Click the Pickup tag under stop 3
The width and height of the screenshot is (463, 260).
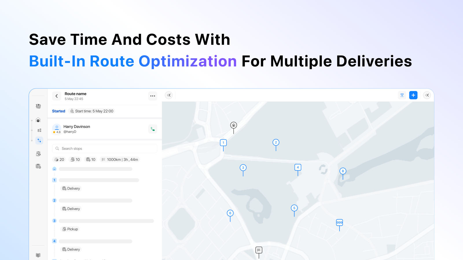click(70, 229)
